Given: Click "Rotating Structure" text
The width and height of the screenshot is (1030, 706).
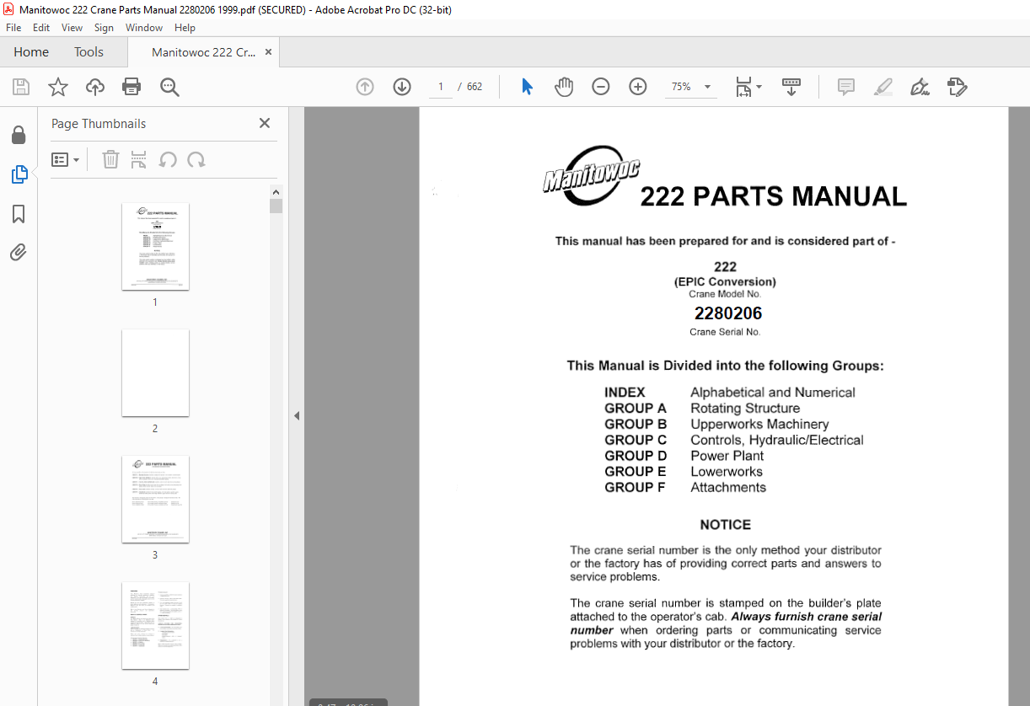Looking at the screenshot, I should 745,408.
